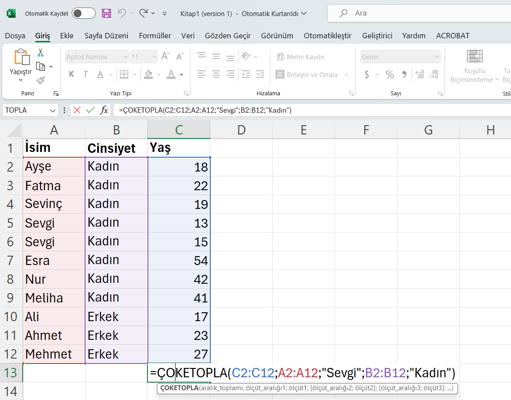Screen dimensions: 511x400
Task: Click the Cut scissors icon
Action: 41,52
